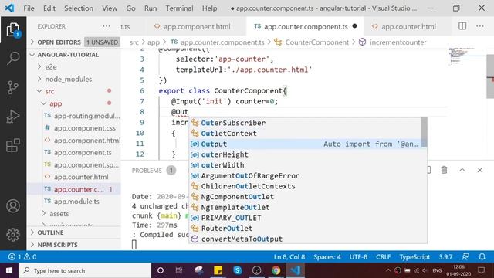Open the Run menu
This screenshot has height=278, width=494.
point(151,8)
